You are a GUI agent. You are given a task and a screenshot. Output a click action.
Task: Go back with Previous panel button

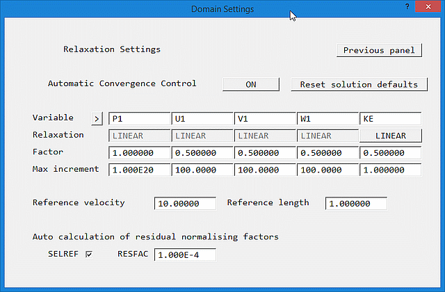[378, 50]
